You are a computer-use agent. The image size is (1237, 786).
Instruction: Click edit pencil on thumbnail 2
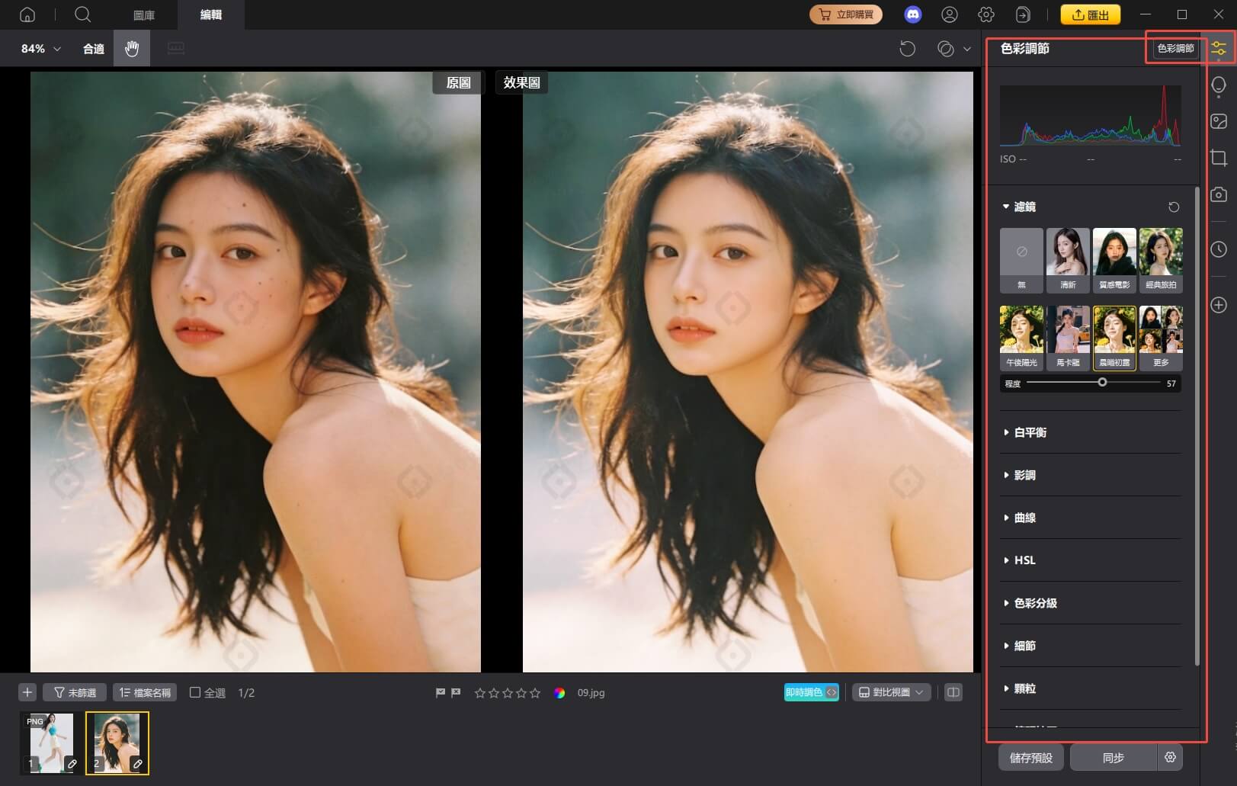[x=138, y=763]
